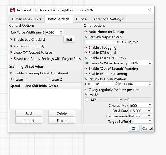Toggle Enable Laser Fire Button switch
This screenshot has width=166, height=155.
click(86, 58)
